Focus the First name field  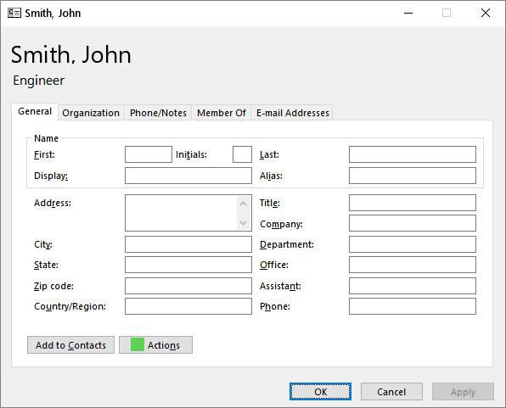pyautogui.click(x=149, y=154)
